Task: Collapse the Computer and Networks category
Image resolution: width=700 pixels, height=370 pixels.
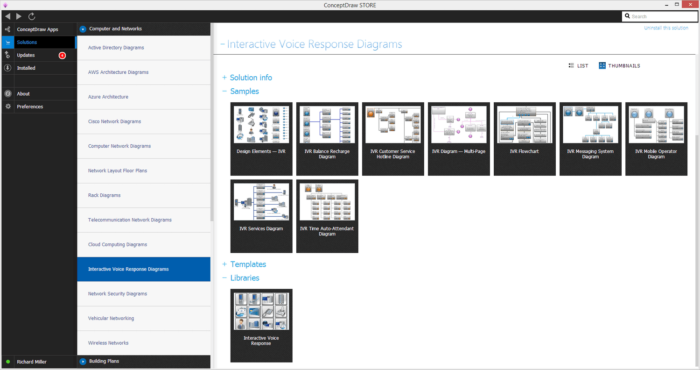Action: tap(83, 29)
